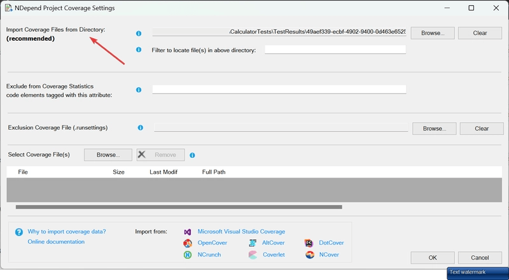Open the NCrunch import link

click(x=209, y=255)
